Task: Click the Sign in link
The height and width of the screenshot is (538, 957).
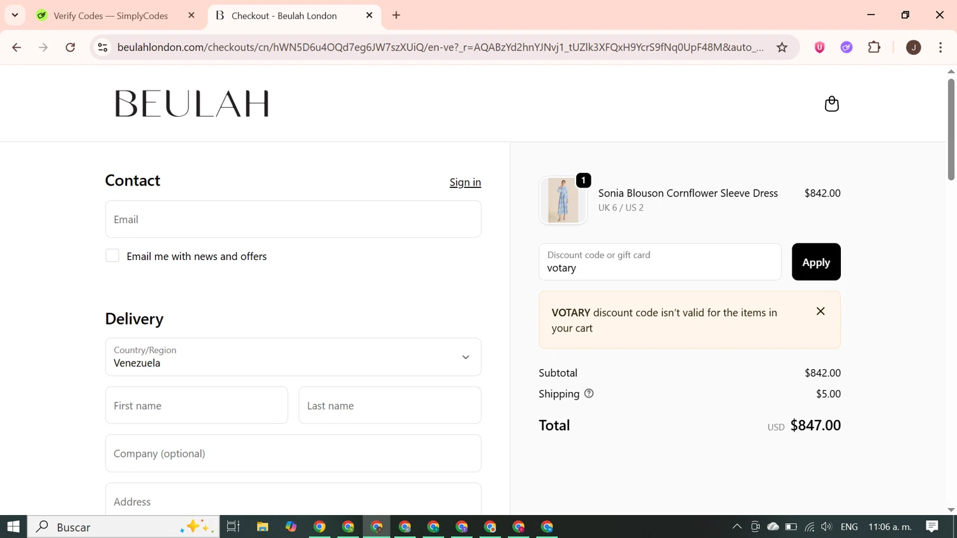Action: [465, 182]
